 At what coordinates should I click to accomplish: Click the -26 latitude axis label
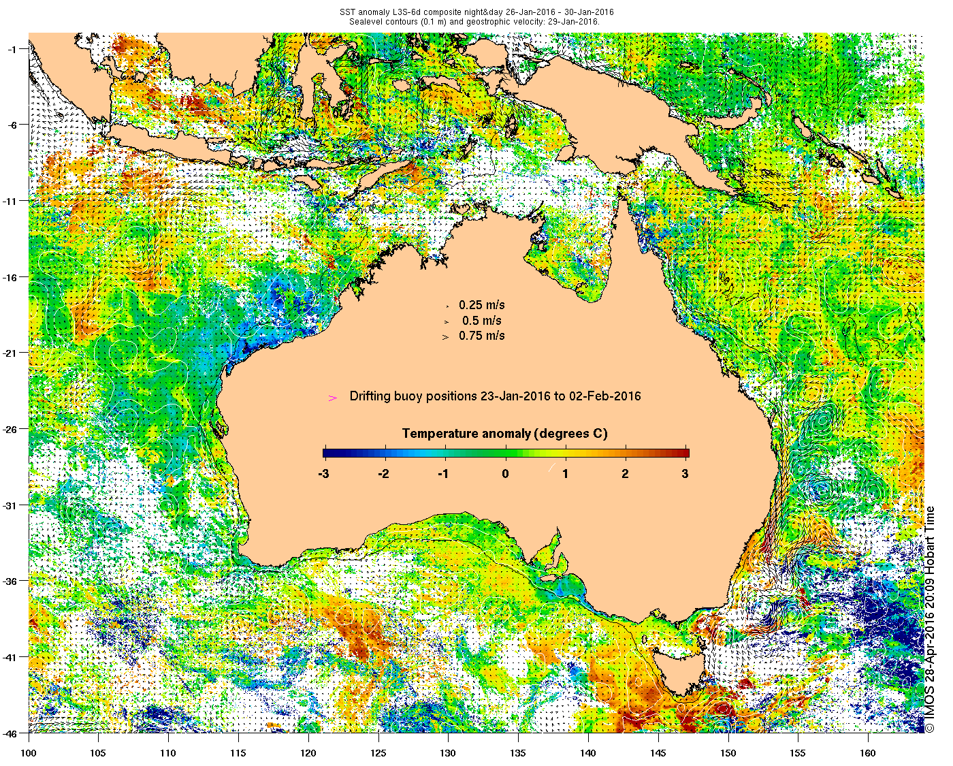pos(12,429)
